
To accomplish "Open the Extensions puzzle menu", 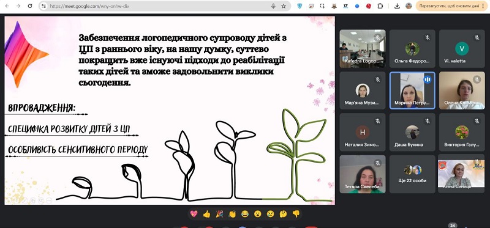I will 380,6.
